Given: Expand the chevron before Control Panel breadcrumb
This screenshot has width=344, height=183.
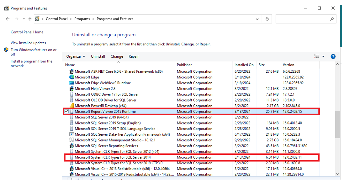Looking at the screenshot, I should (x=42, y=19).
